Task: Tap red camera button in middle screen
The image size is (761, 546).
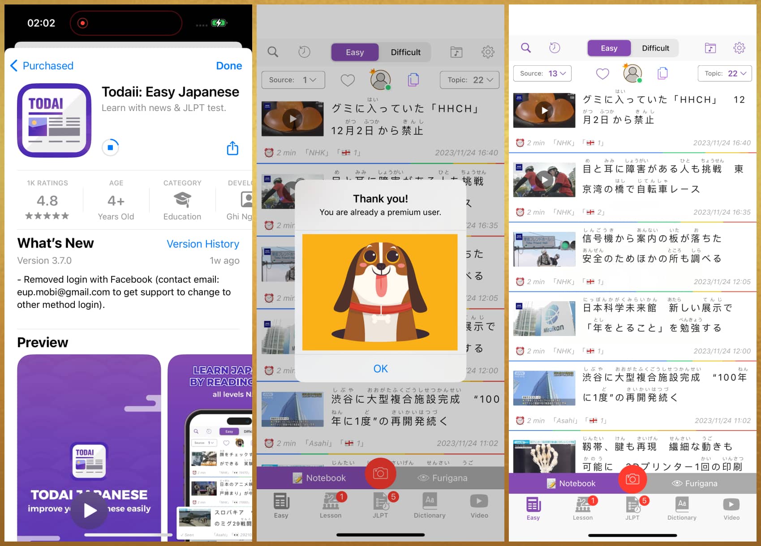Action: (380, 473)
